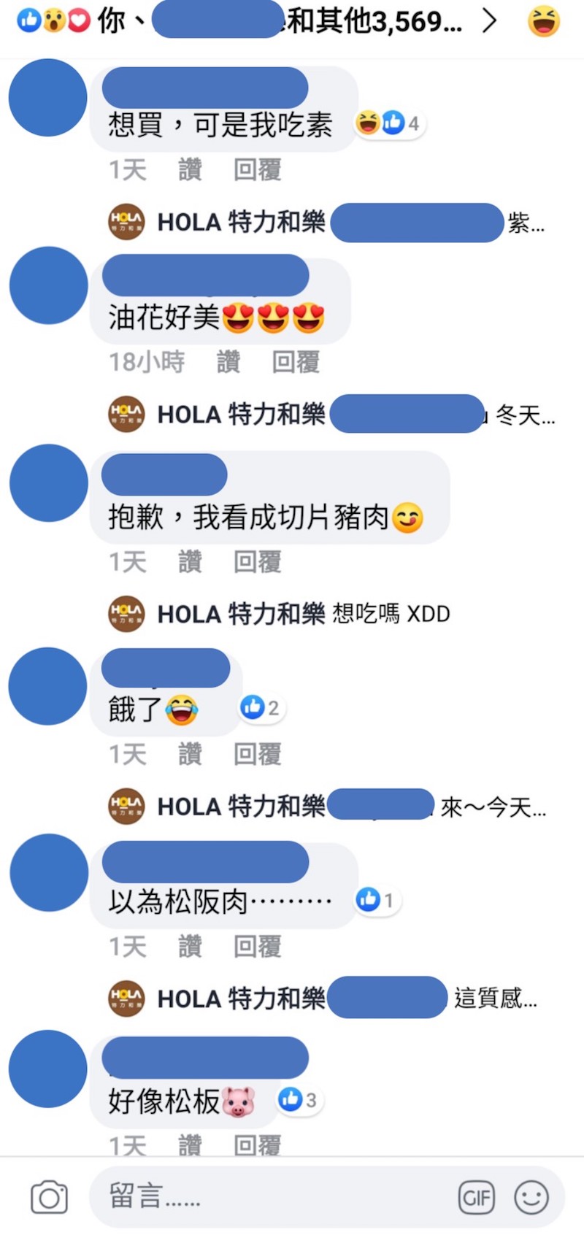This screenshot has height=1235, width=584.
Task: Expand HOLA reply ending with 冬天...
Action: 331,415
